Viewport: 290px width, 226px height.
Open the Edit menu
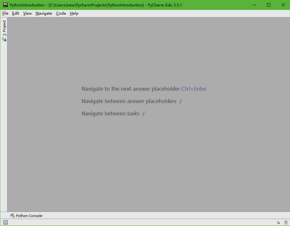click(x=15, y=14)
